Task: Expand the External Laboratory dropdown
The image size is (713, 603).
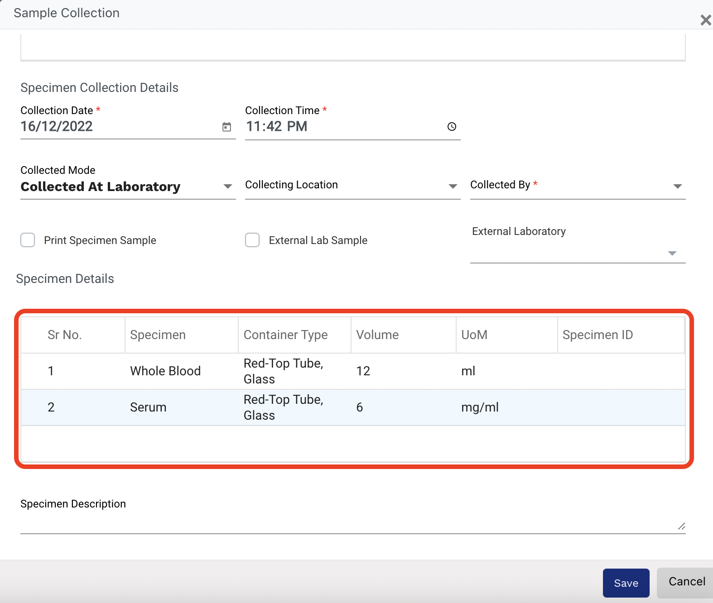Action: (672, 254)
